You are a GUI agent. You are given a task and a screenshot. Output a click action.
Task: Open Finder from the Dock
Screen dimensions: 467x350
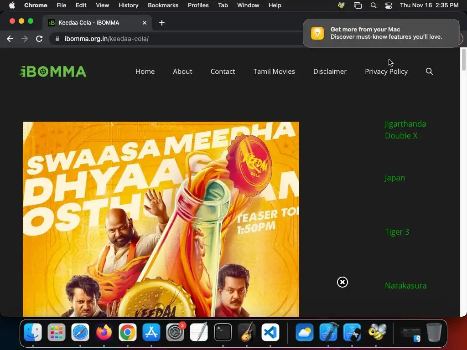[x=33, y=332]
